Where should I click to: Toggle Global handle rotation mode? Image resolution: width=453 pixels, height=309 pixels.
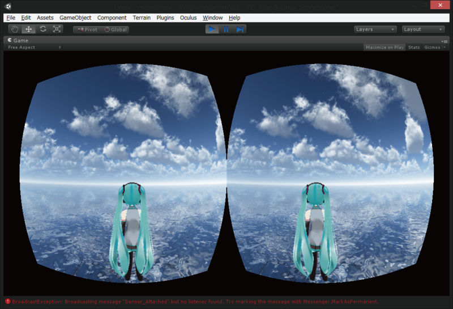(x=116, y=29)
